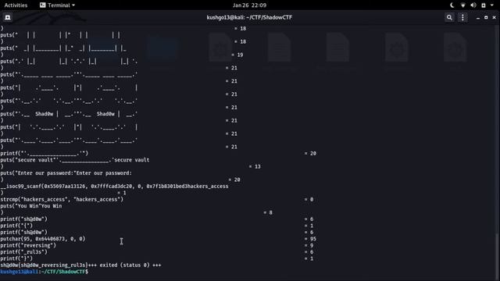Click the return value "= 19"
500x281 pixels.
pos(237,55)
